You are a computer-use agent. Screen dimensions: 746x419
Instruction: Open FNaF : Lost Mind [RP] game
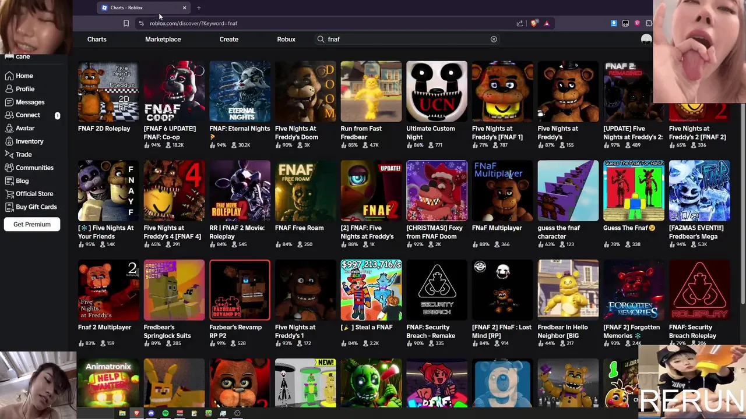click(502, 304)
